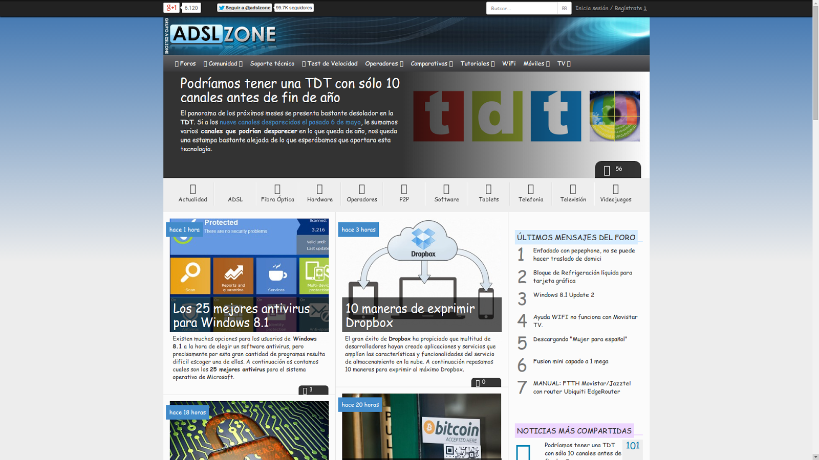Open the headline 'Podríamos tener una TDT con sólo 10 canales'
Viewport: 819px width, 460px height.
tap(290, 90)
